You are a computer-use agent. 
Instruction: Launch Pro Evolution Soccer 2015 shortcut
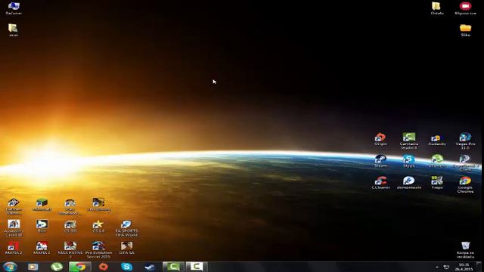[98, 250]
